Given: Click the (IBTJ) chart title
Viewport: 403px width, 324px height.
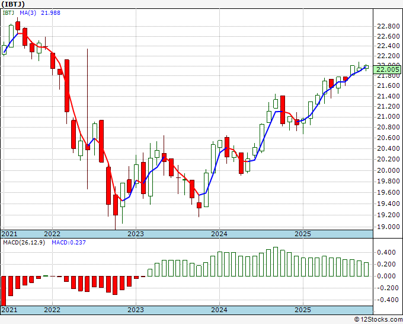Looking at the screenshot, I should coord(13,4).
